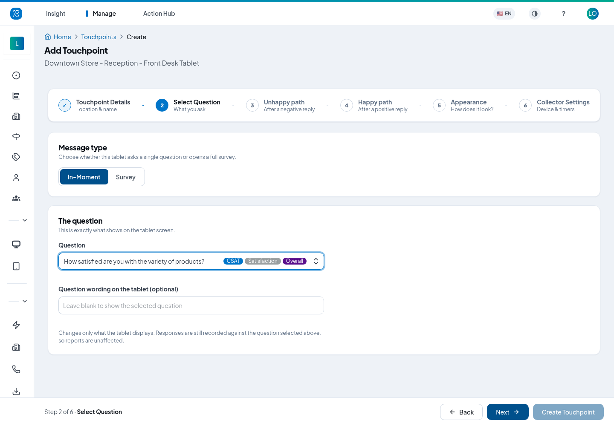Follow the Home breadcrumb link
Viewport: 614px width, 426px height.
[58, 37]
